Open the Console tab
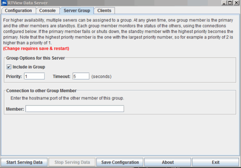This screenshot has width=241, height=168. (47, 11)
